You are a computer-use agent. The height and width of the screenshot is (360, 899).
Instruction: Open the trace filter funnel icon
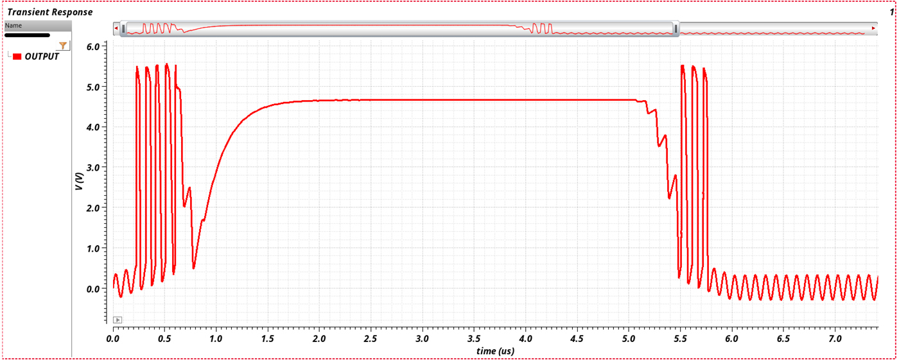point(63,45)
